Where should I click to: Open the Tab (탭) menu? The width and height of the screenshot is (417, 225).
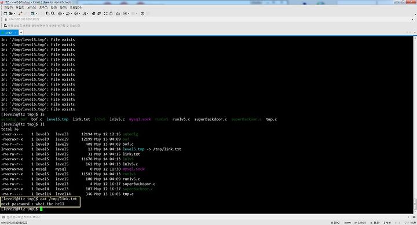pyautogui.click(x=54, y=8)
